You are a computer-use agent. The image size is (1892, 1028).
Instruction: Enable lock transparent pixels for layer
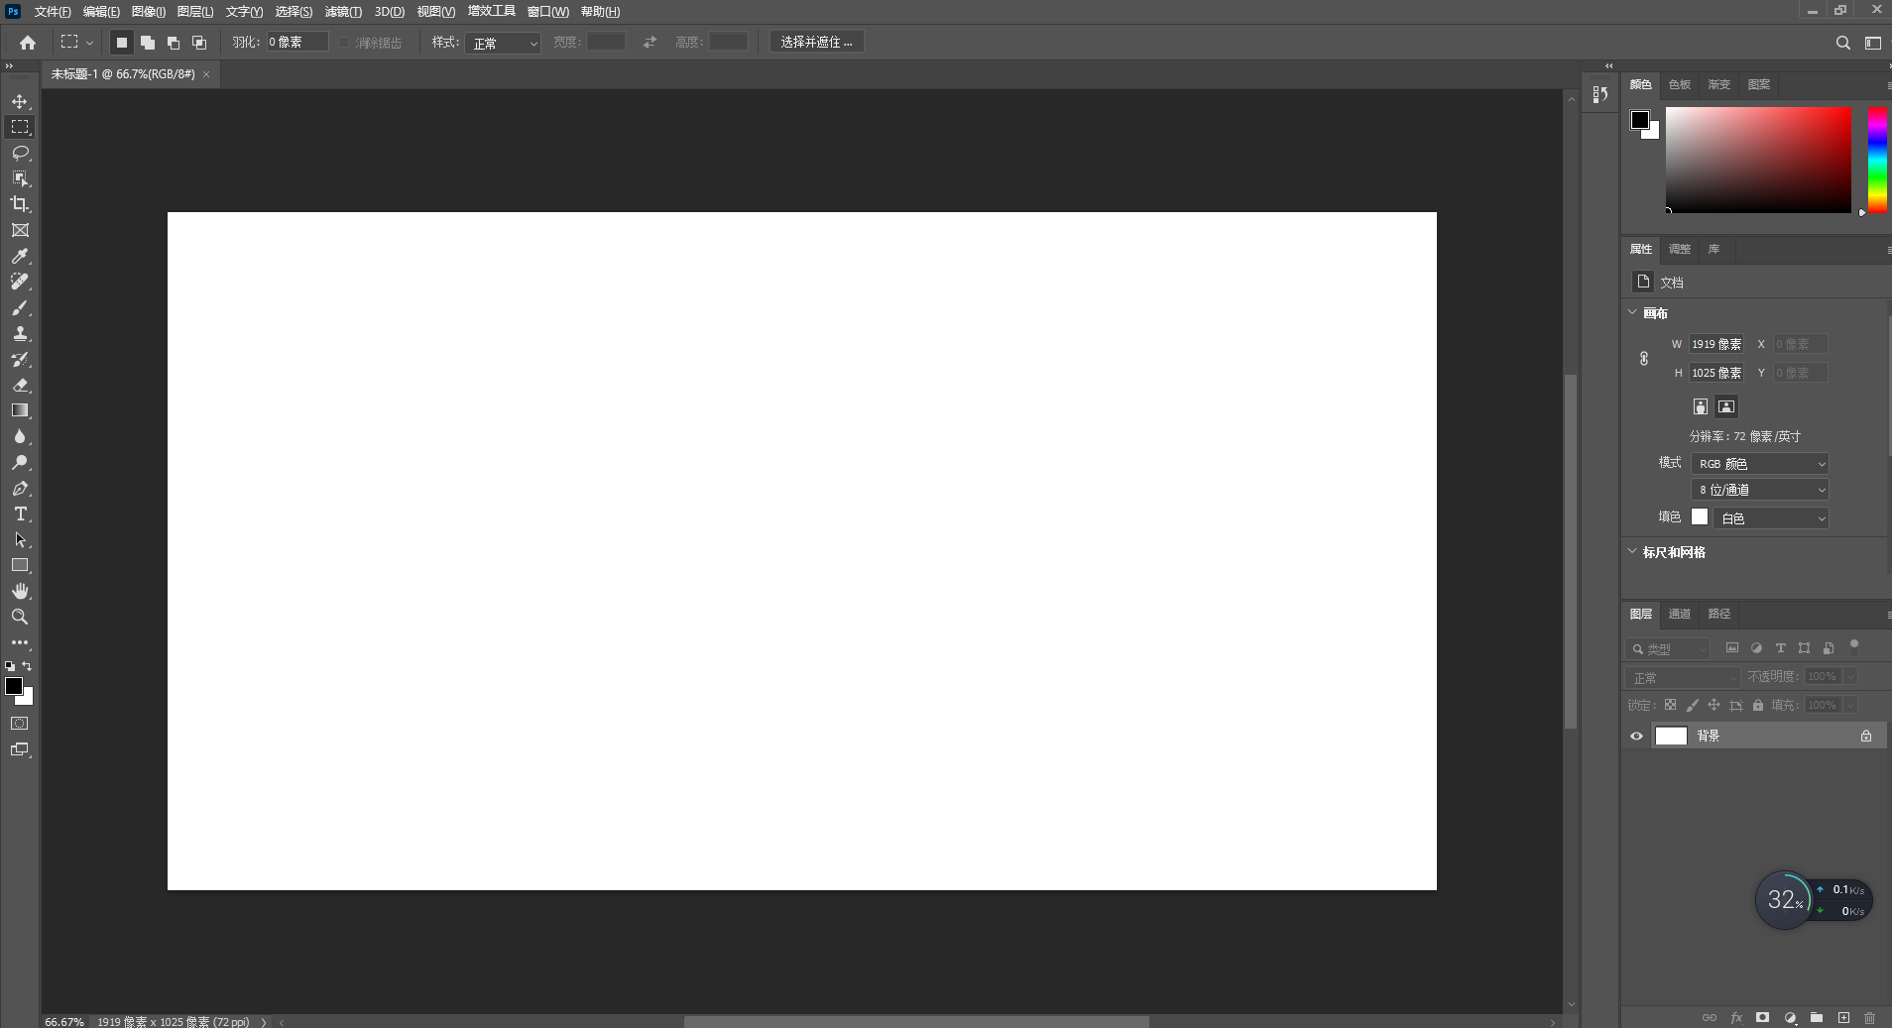click(1672, 705)
